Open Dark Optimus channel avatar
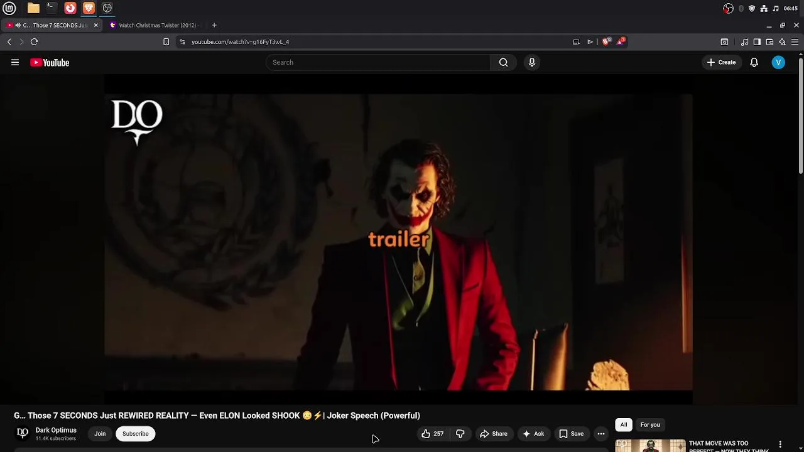Image resolution: width=804 pixels, height=452 pixels. tap(23, 433)
